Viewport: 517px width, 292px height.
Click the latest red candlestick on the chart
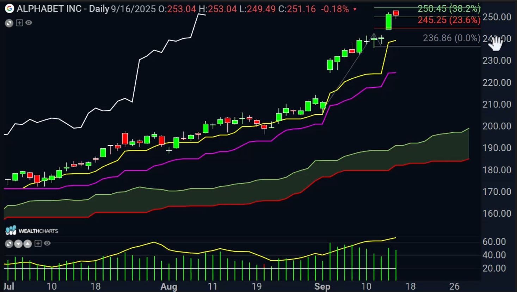396,13
